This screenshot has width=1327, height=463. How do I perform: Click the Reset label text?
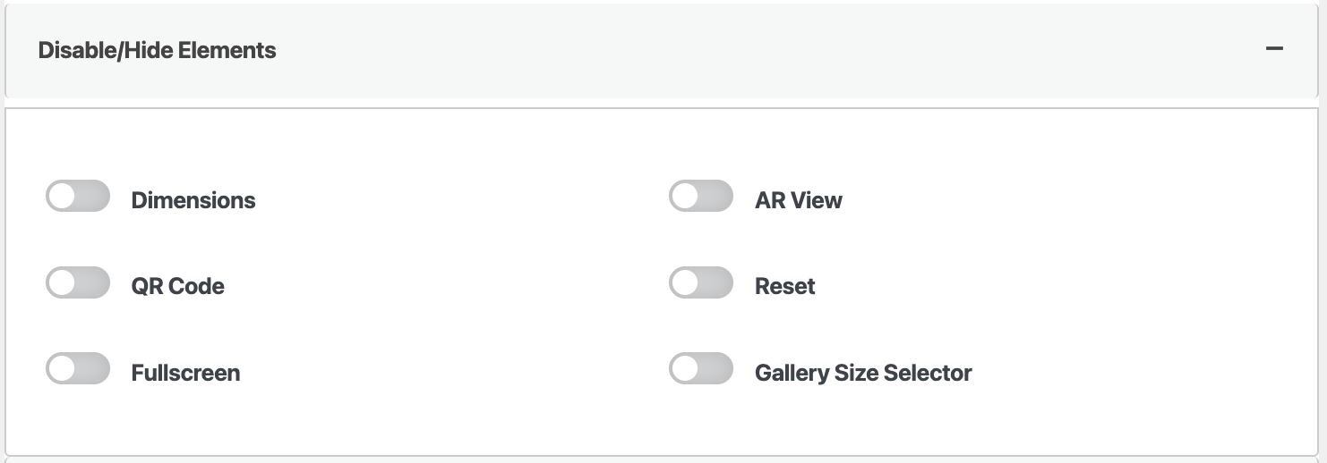(784, 286)
